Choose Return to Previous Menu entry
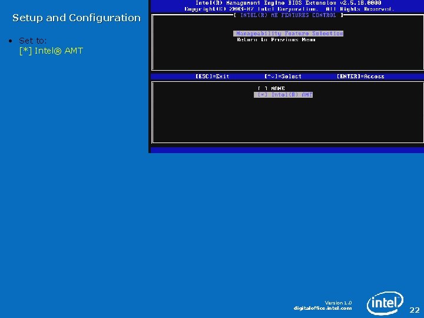Viewport: 424px width, 318px height. [x=276, y=40]
